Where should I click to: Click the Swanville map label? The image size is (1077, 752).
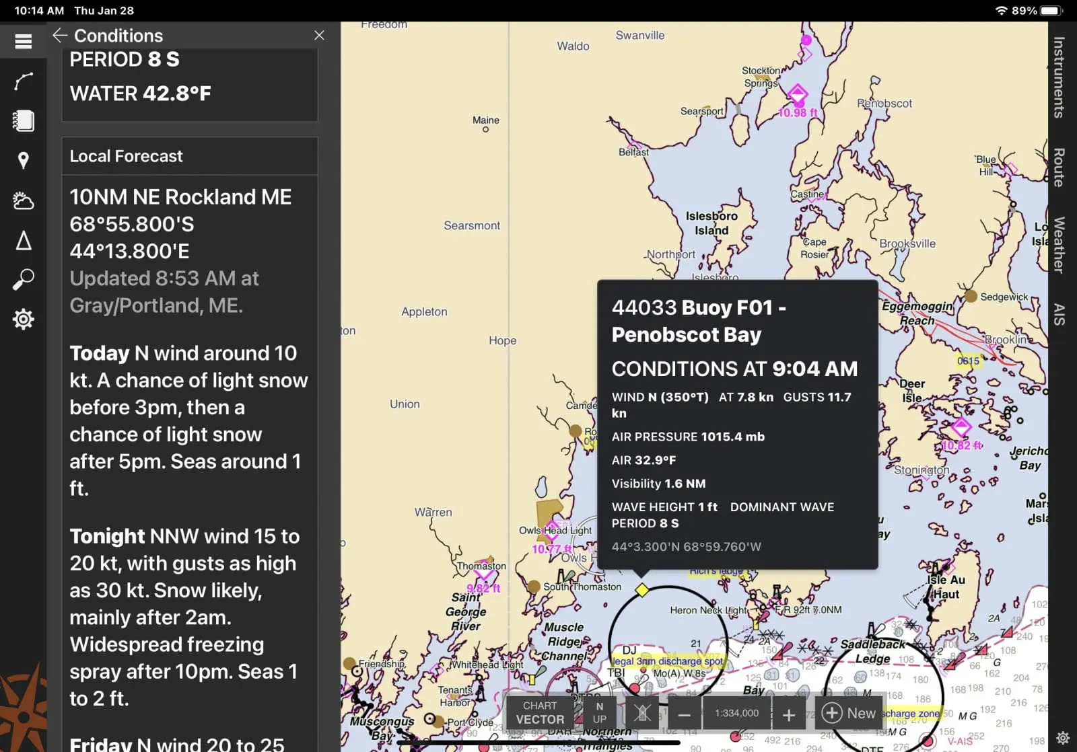639,35
